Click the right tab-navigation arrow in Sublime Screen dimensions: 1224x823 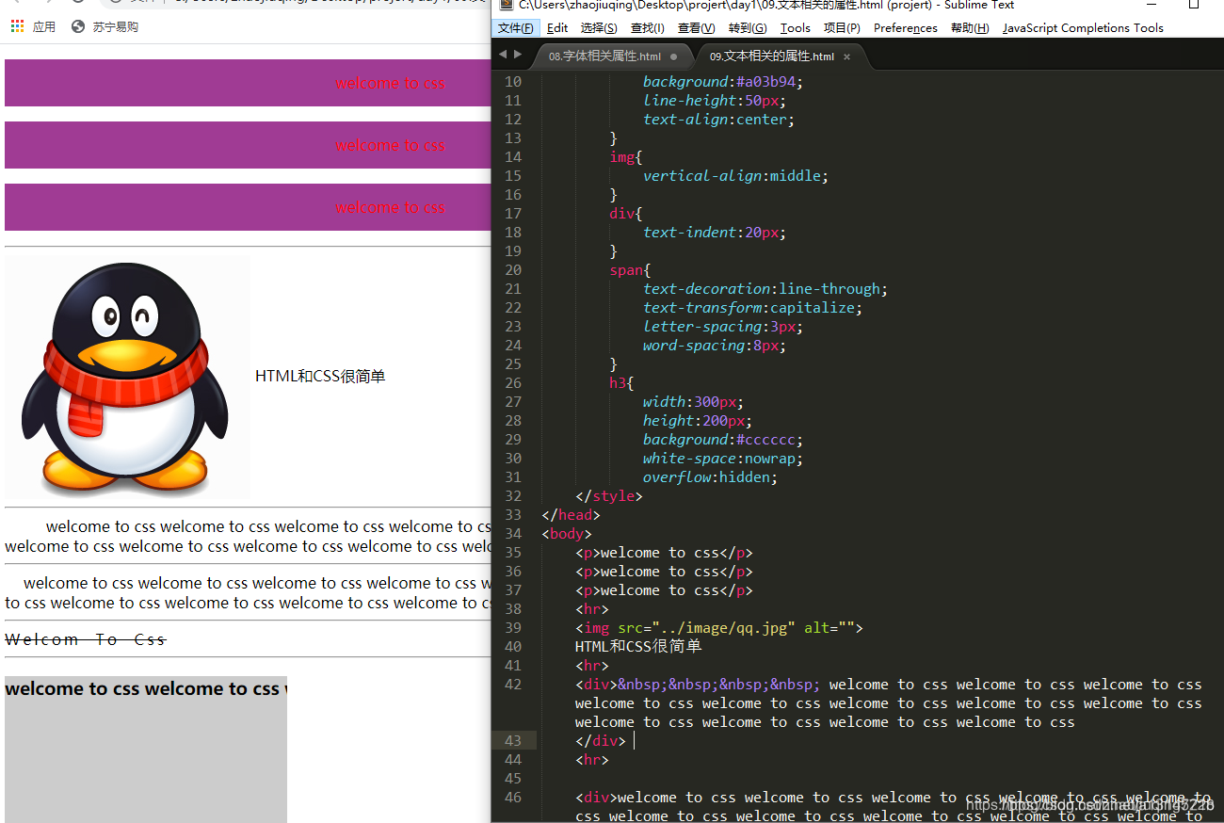click(x=518, y=56)
